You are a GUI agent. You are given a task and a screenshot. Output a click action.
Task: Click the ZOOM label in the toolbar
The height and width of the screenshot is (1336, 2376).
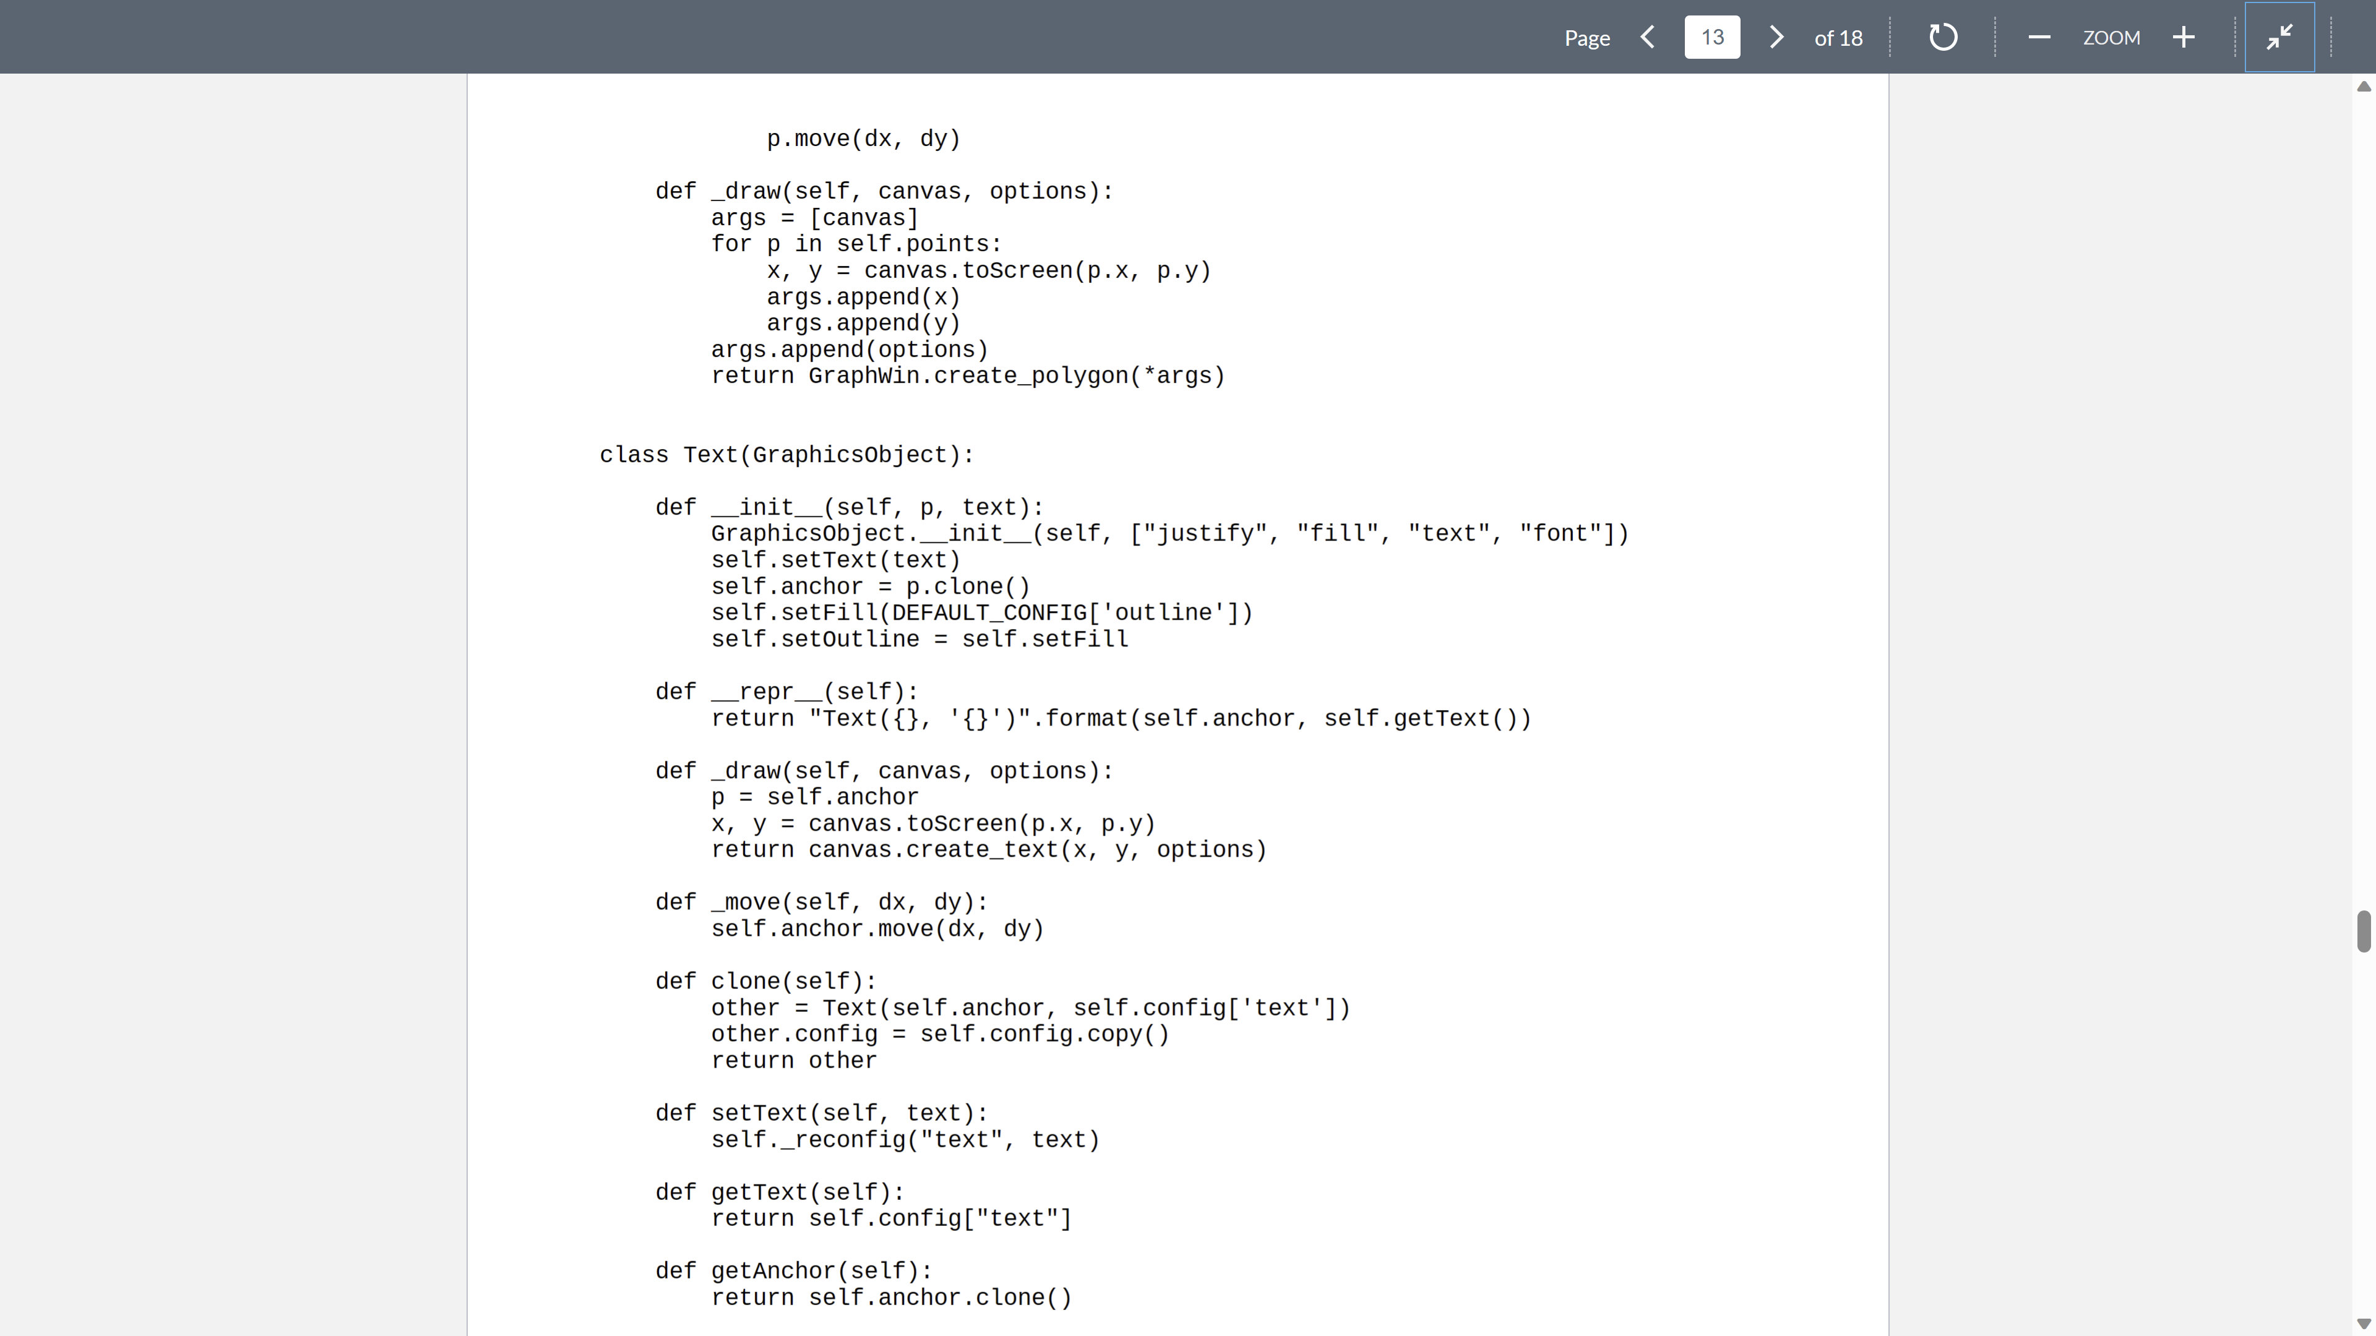click(x=2111, y=38)
